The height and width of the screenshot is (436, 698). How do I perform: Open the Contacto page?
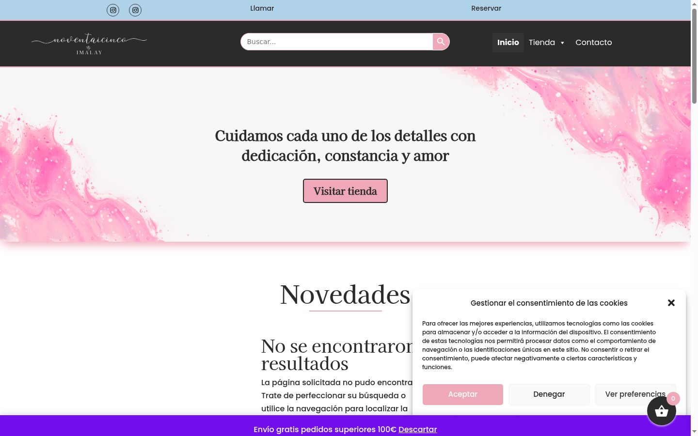pos(594,43)
